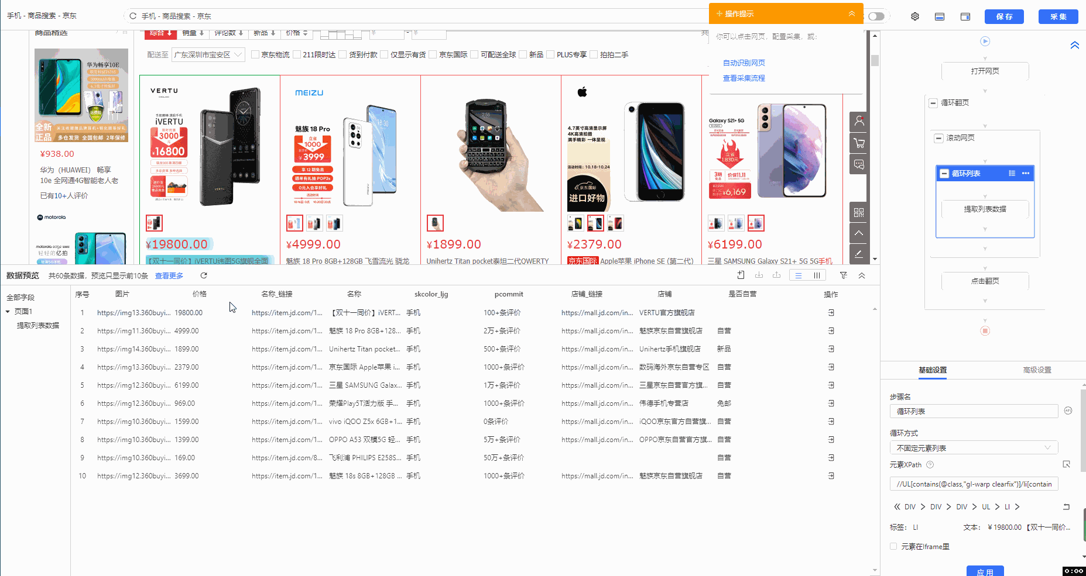
Task: Check the 京东国际 filter checkbox
Action: pos(433,55)
